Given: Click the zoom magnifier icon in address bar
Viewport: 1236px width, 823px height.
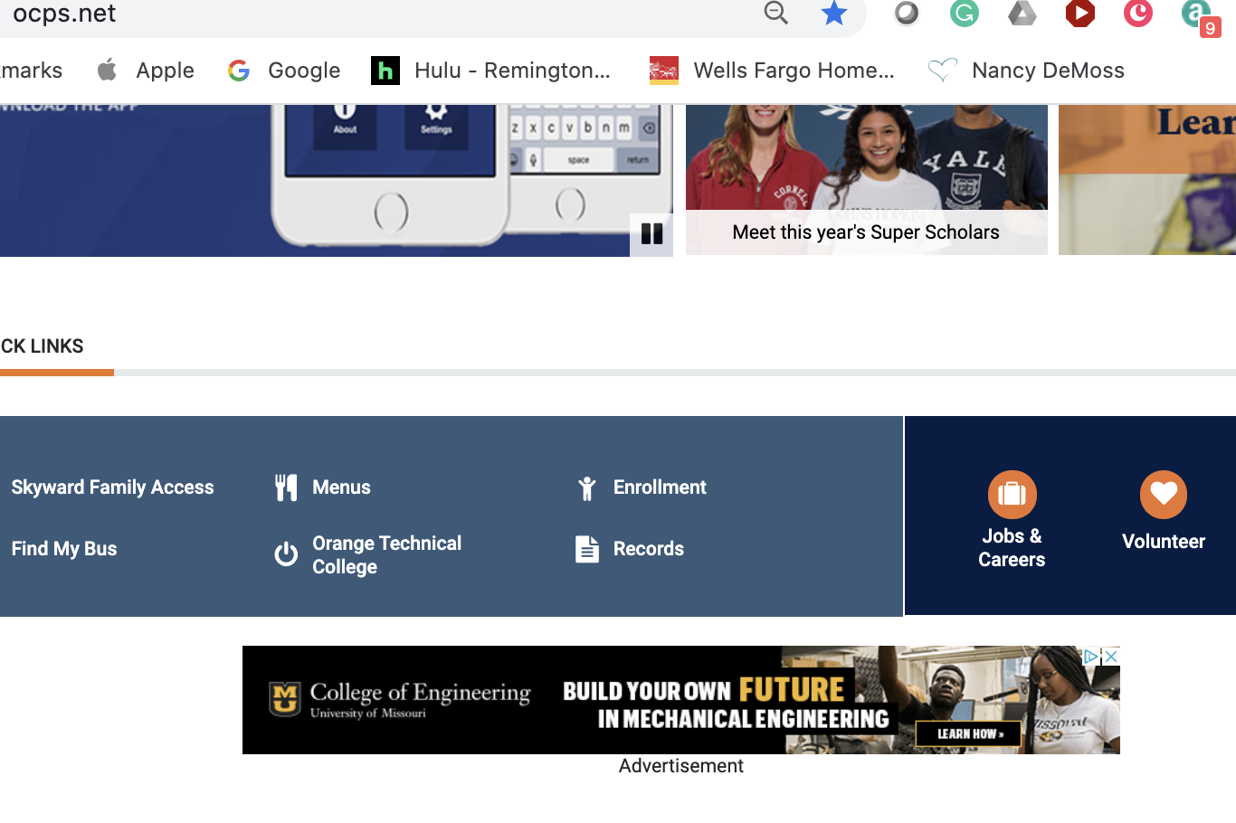Looking at the screenshot, I should [776, 13].
